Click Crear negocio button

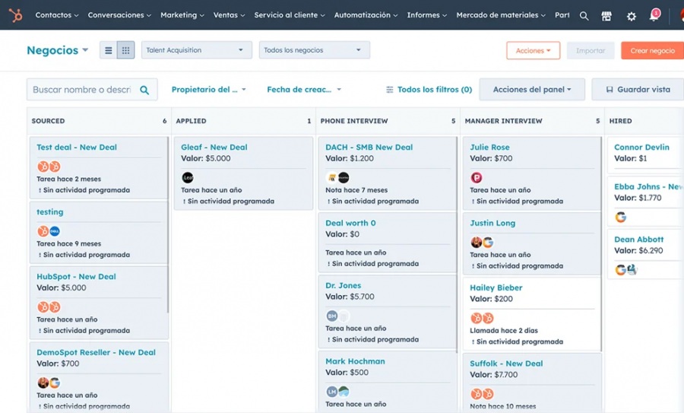coord(653,51)
